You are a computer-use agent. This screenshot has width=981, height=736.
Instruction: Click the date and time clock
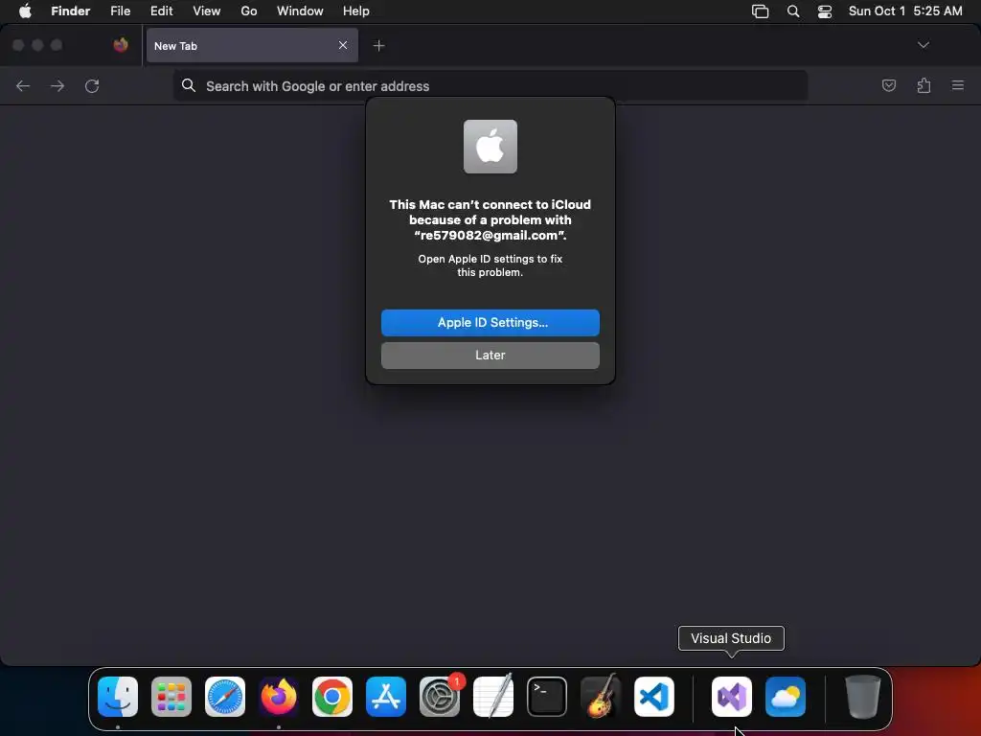tap(905, 11)
